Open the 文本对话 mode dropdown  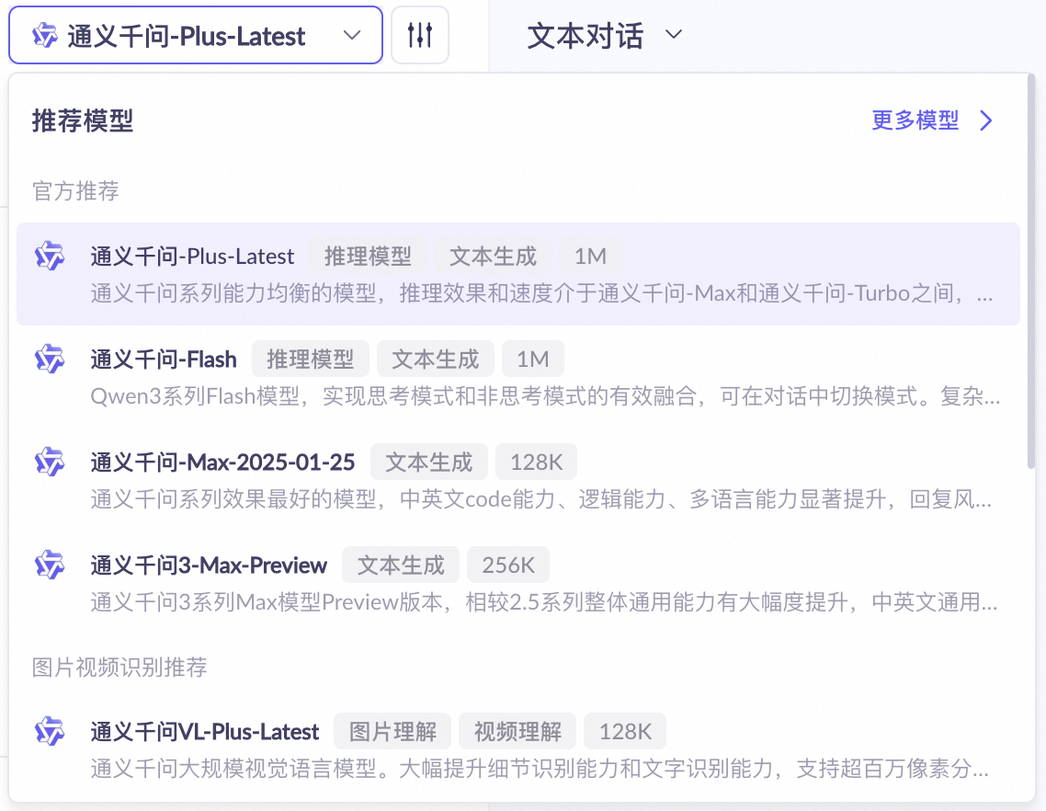[605, 35]
